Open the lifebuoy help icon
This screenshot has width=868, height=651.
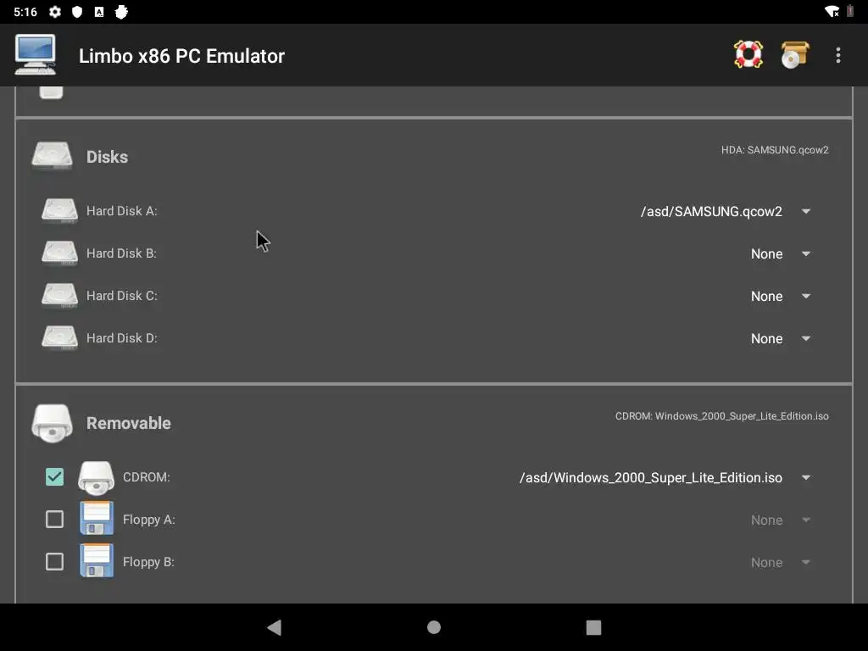pyautogui.click(x=748, y=54)
